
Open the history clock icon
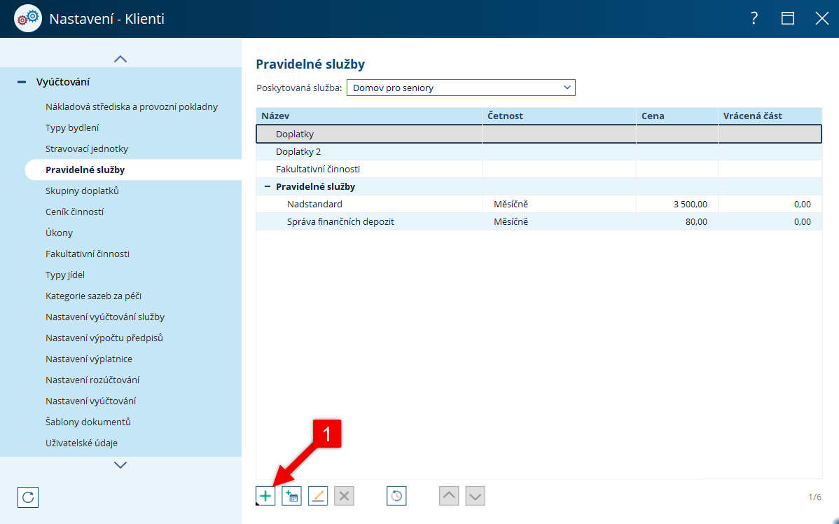(x=396, y=496)
